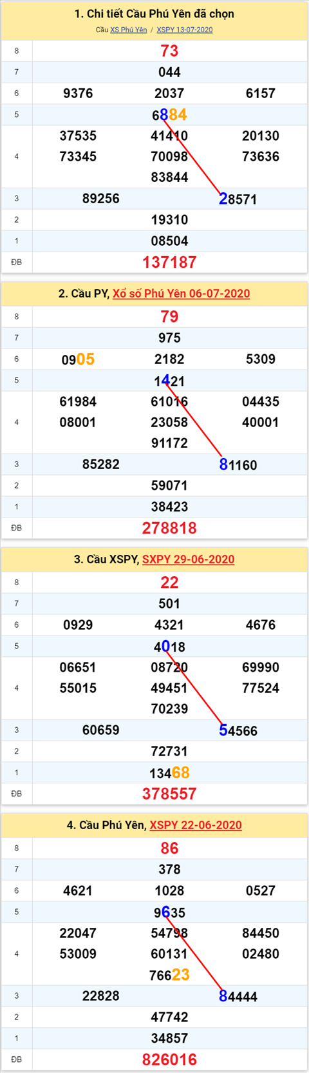Image resolution: width=309 pixels, height=1073 pixels.
Task: Click the prize-7 value 975
Action: tap(169, 338)
